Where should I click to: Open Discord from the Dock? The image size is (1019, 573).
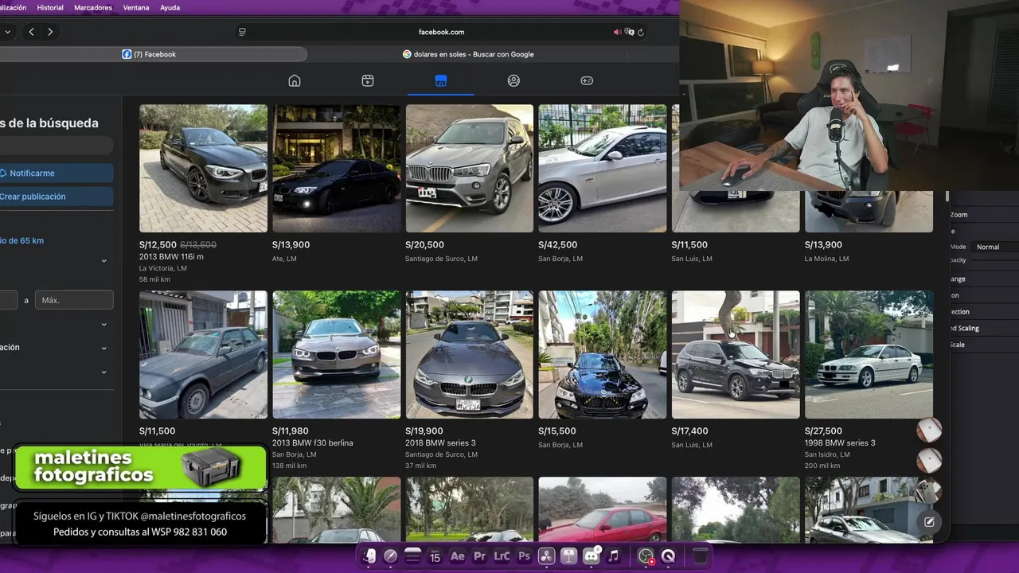[591, 556]
